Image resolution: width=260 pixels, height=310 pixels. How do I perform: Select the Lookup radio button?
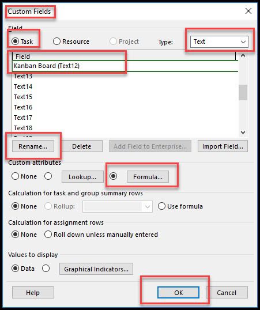click(x=48, y=176)
